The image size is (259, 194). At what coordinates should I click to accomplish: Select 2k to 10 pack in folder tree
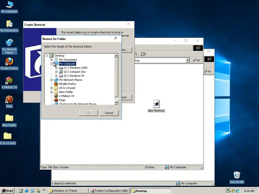click(67, 88)
